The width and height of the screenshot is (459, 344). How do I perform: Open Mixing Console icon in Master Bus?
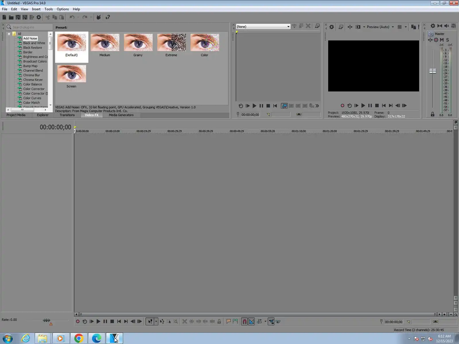(x=454, y=26)
